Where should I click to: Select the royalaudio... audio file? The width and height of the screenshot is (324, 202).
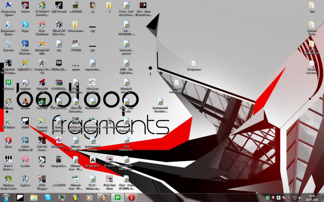(x=93, y=65)
